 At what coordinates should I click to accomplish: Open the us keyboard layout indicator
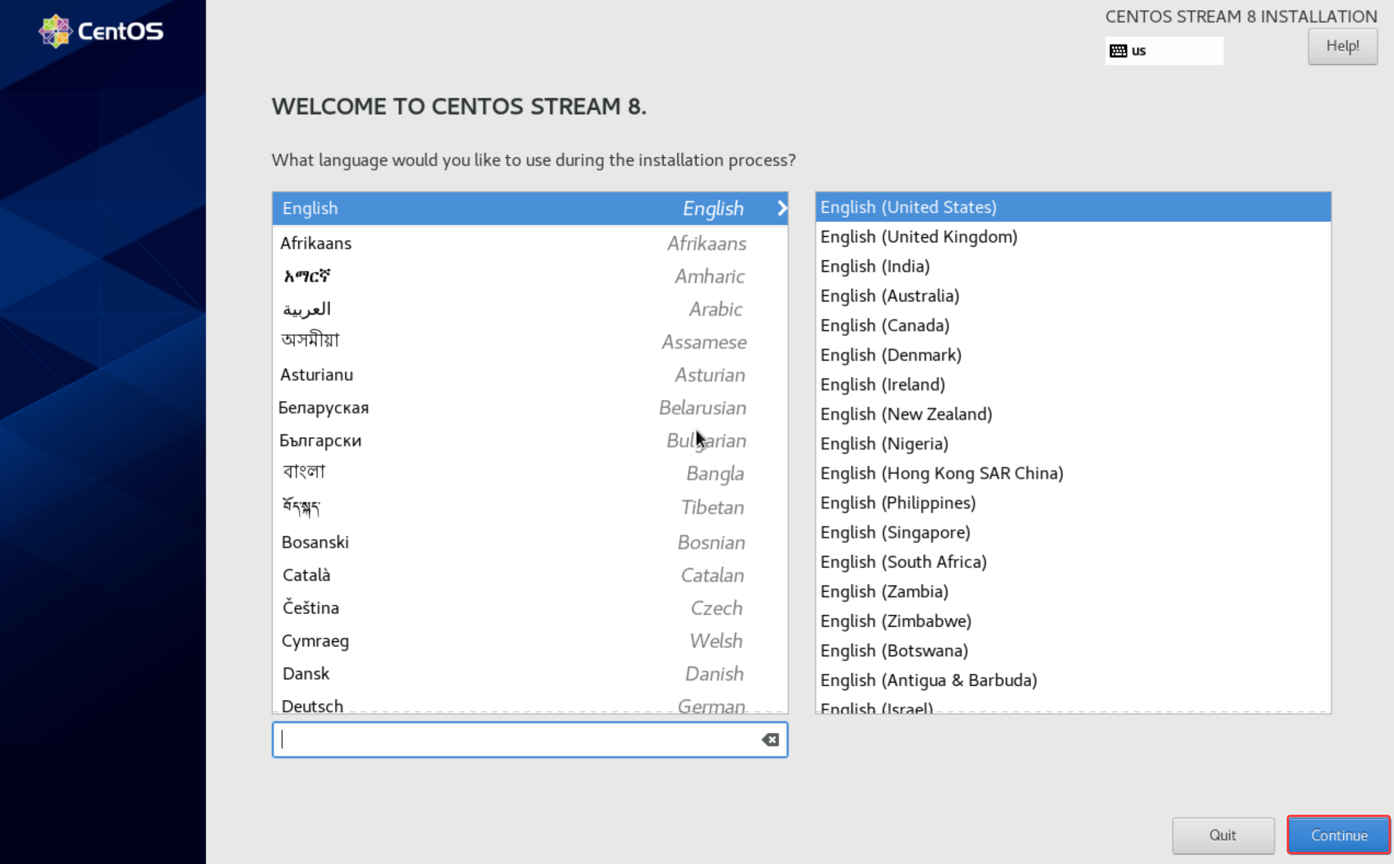[1164, 51]
